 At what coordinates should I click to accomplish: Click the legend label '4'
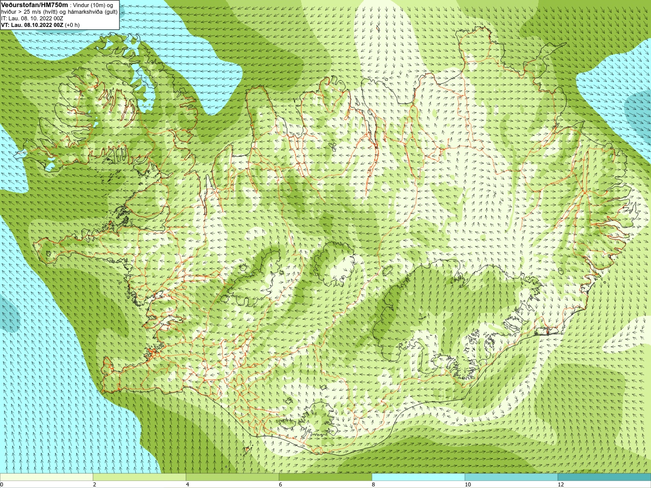188,484
